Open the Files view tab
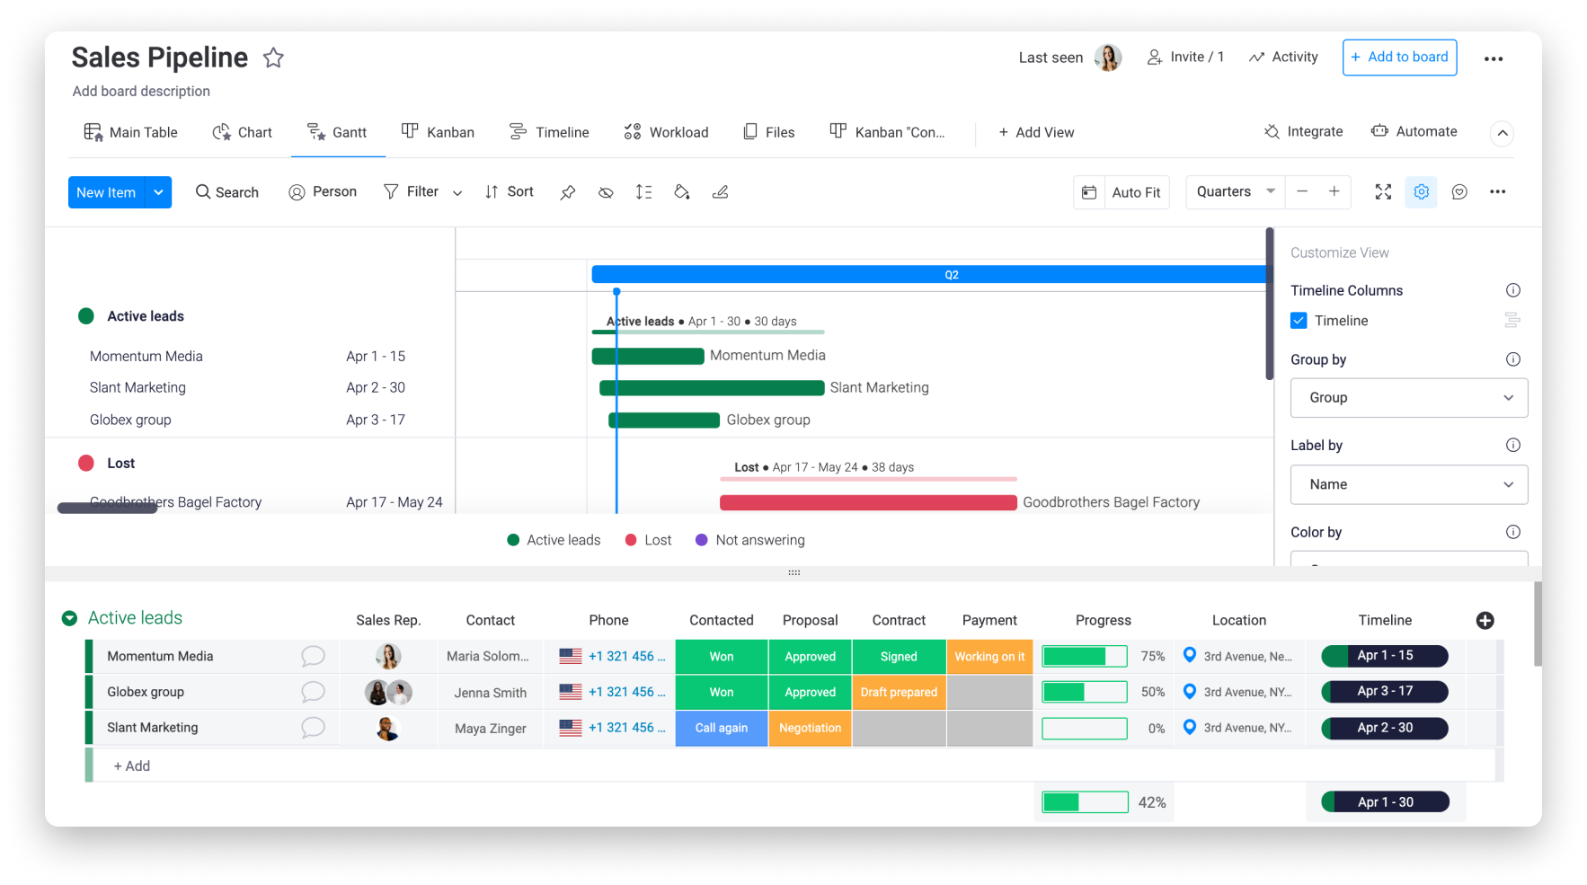The height and width of the screenshot is (885, 1587). (x=769, y=132)
